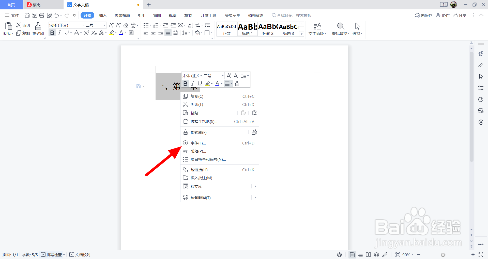This screenshot has height=259, width=488.
Task: Click the eye protection mode icon in status bar
Action: click(x=340, y=255)
